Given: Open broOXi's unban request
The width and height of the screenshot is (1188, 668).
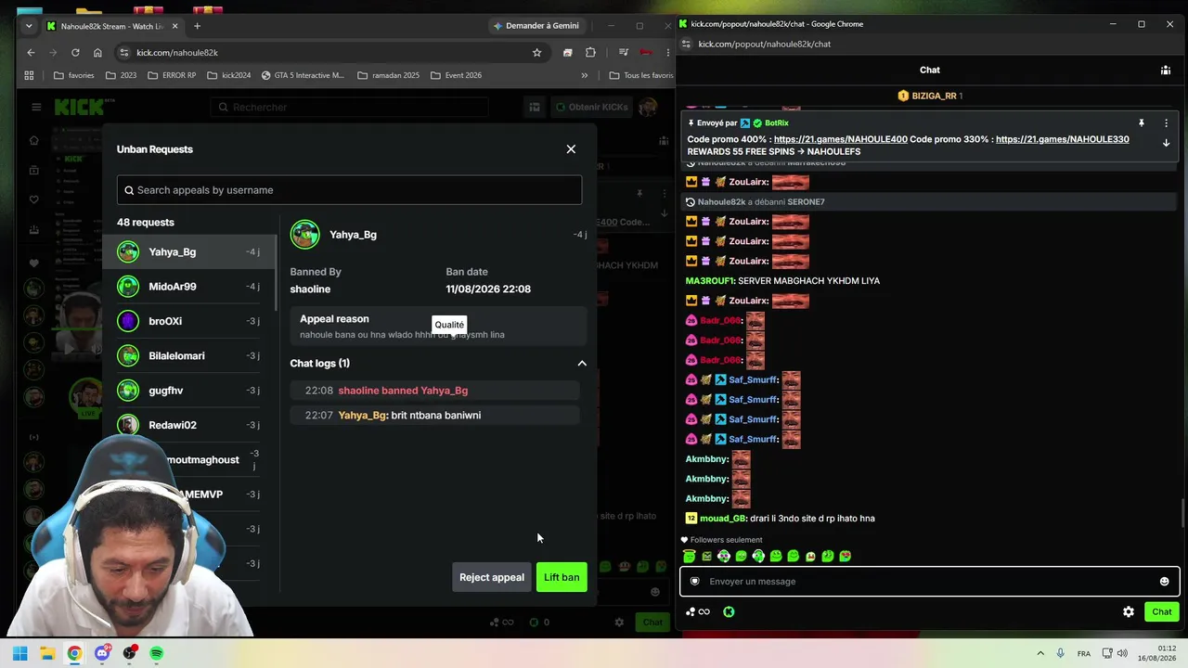Looking at the screenshot, I should point(189,321).
